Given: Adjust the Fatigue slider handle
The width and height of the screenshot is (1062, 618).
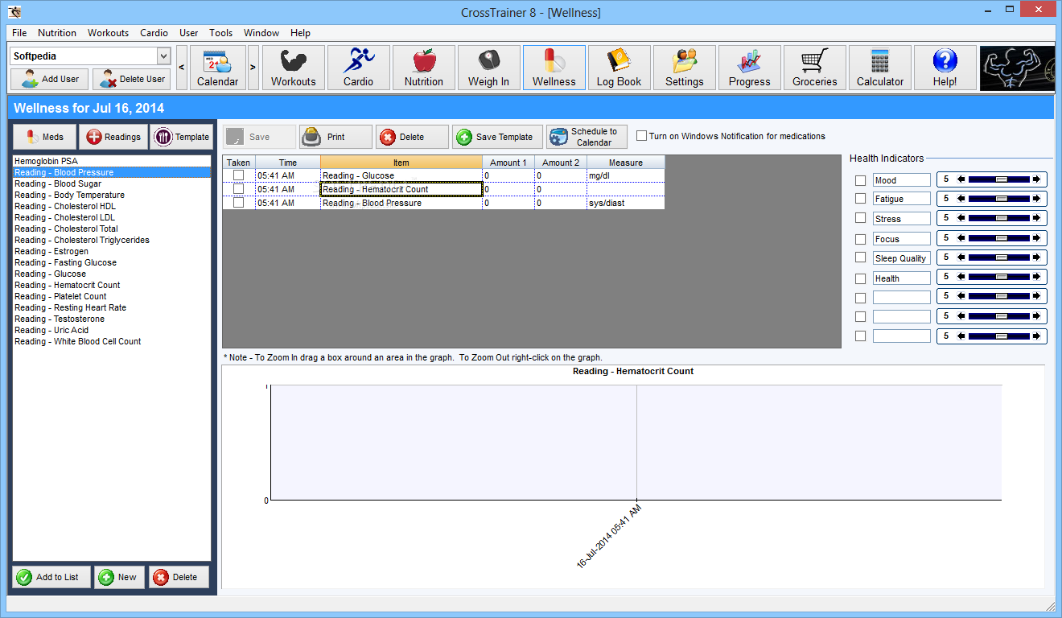Looking at the screenshot, I should [x=1001, y=198].
